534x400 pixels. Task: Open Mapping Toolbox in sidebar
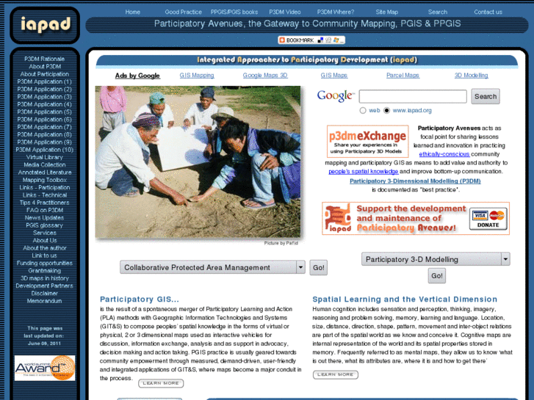[x=45, y=180]
